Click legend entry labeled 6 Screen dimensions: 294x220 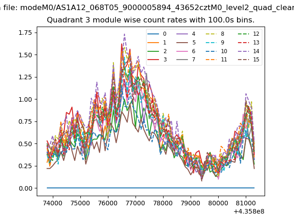(x=186, y=51)
